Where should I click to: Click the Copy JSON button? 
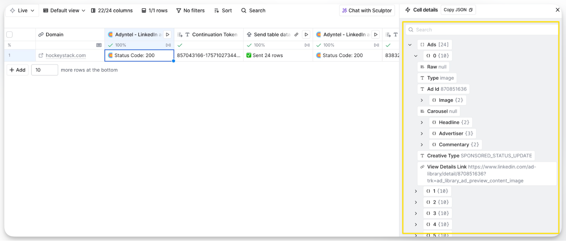458,10
